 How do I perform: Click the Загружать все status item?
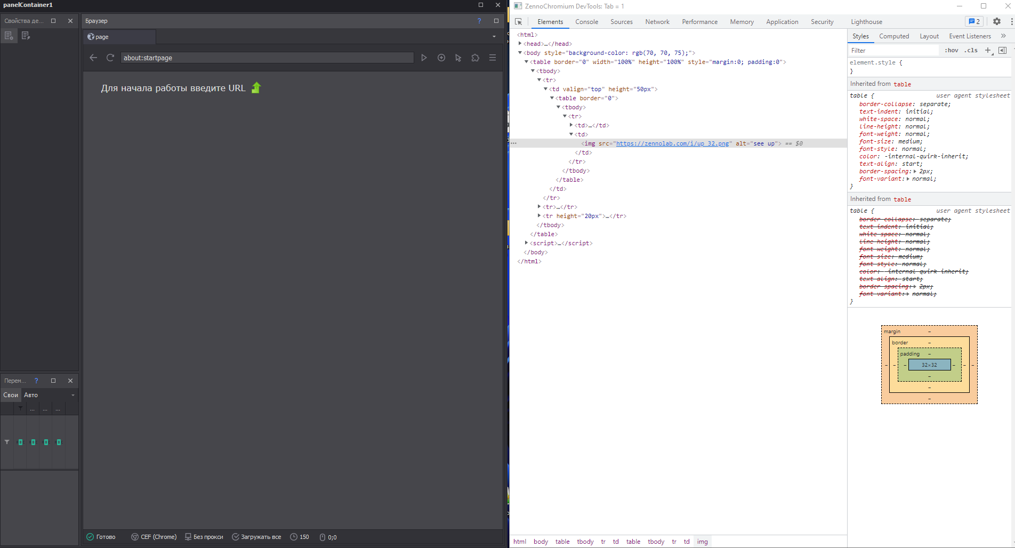point(256,537)
